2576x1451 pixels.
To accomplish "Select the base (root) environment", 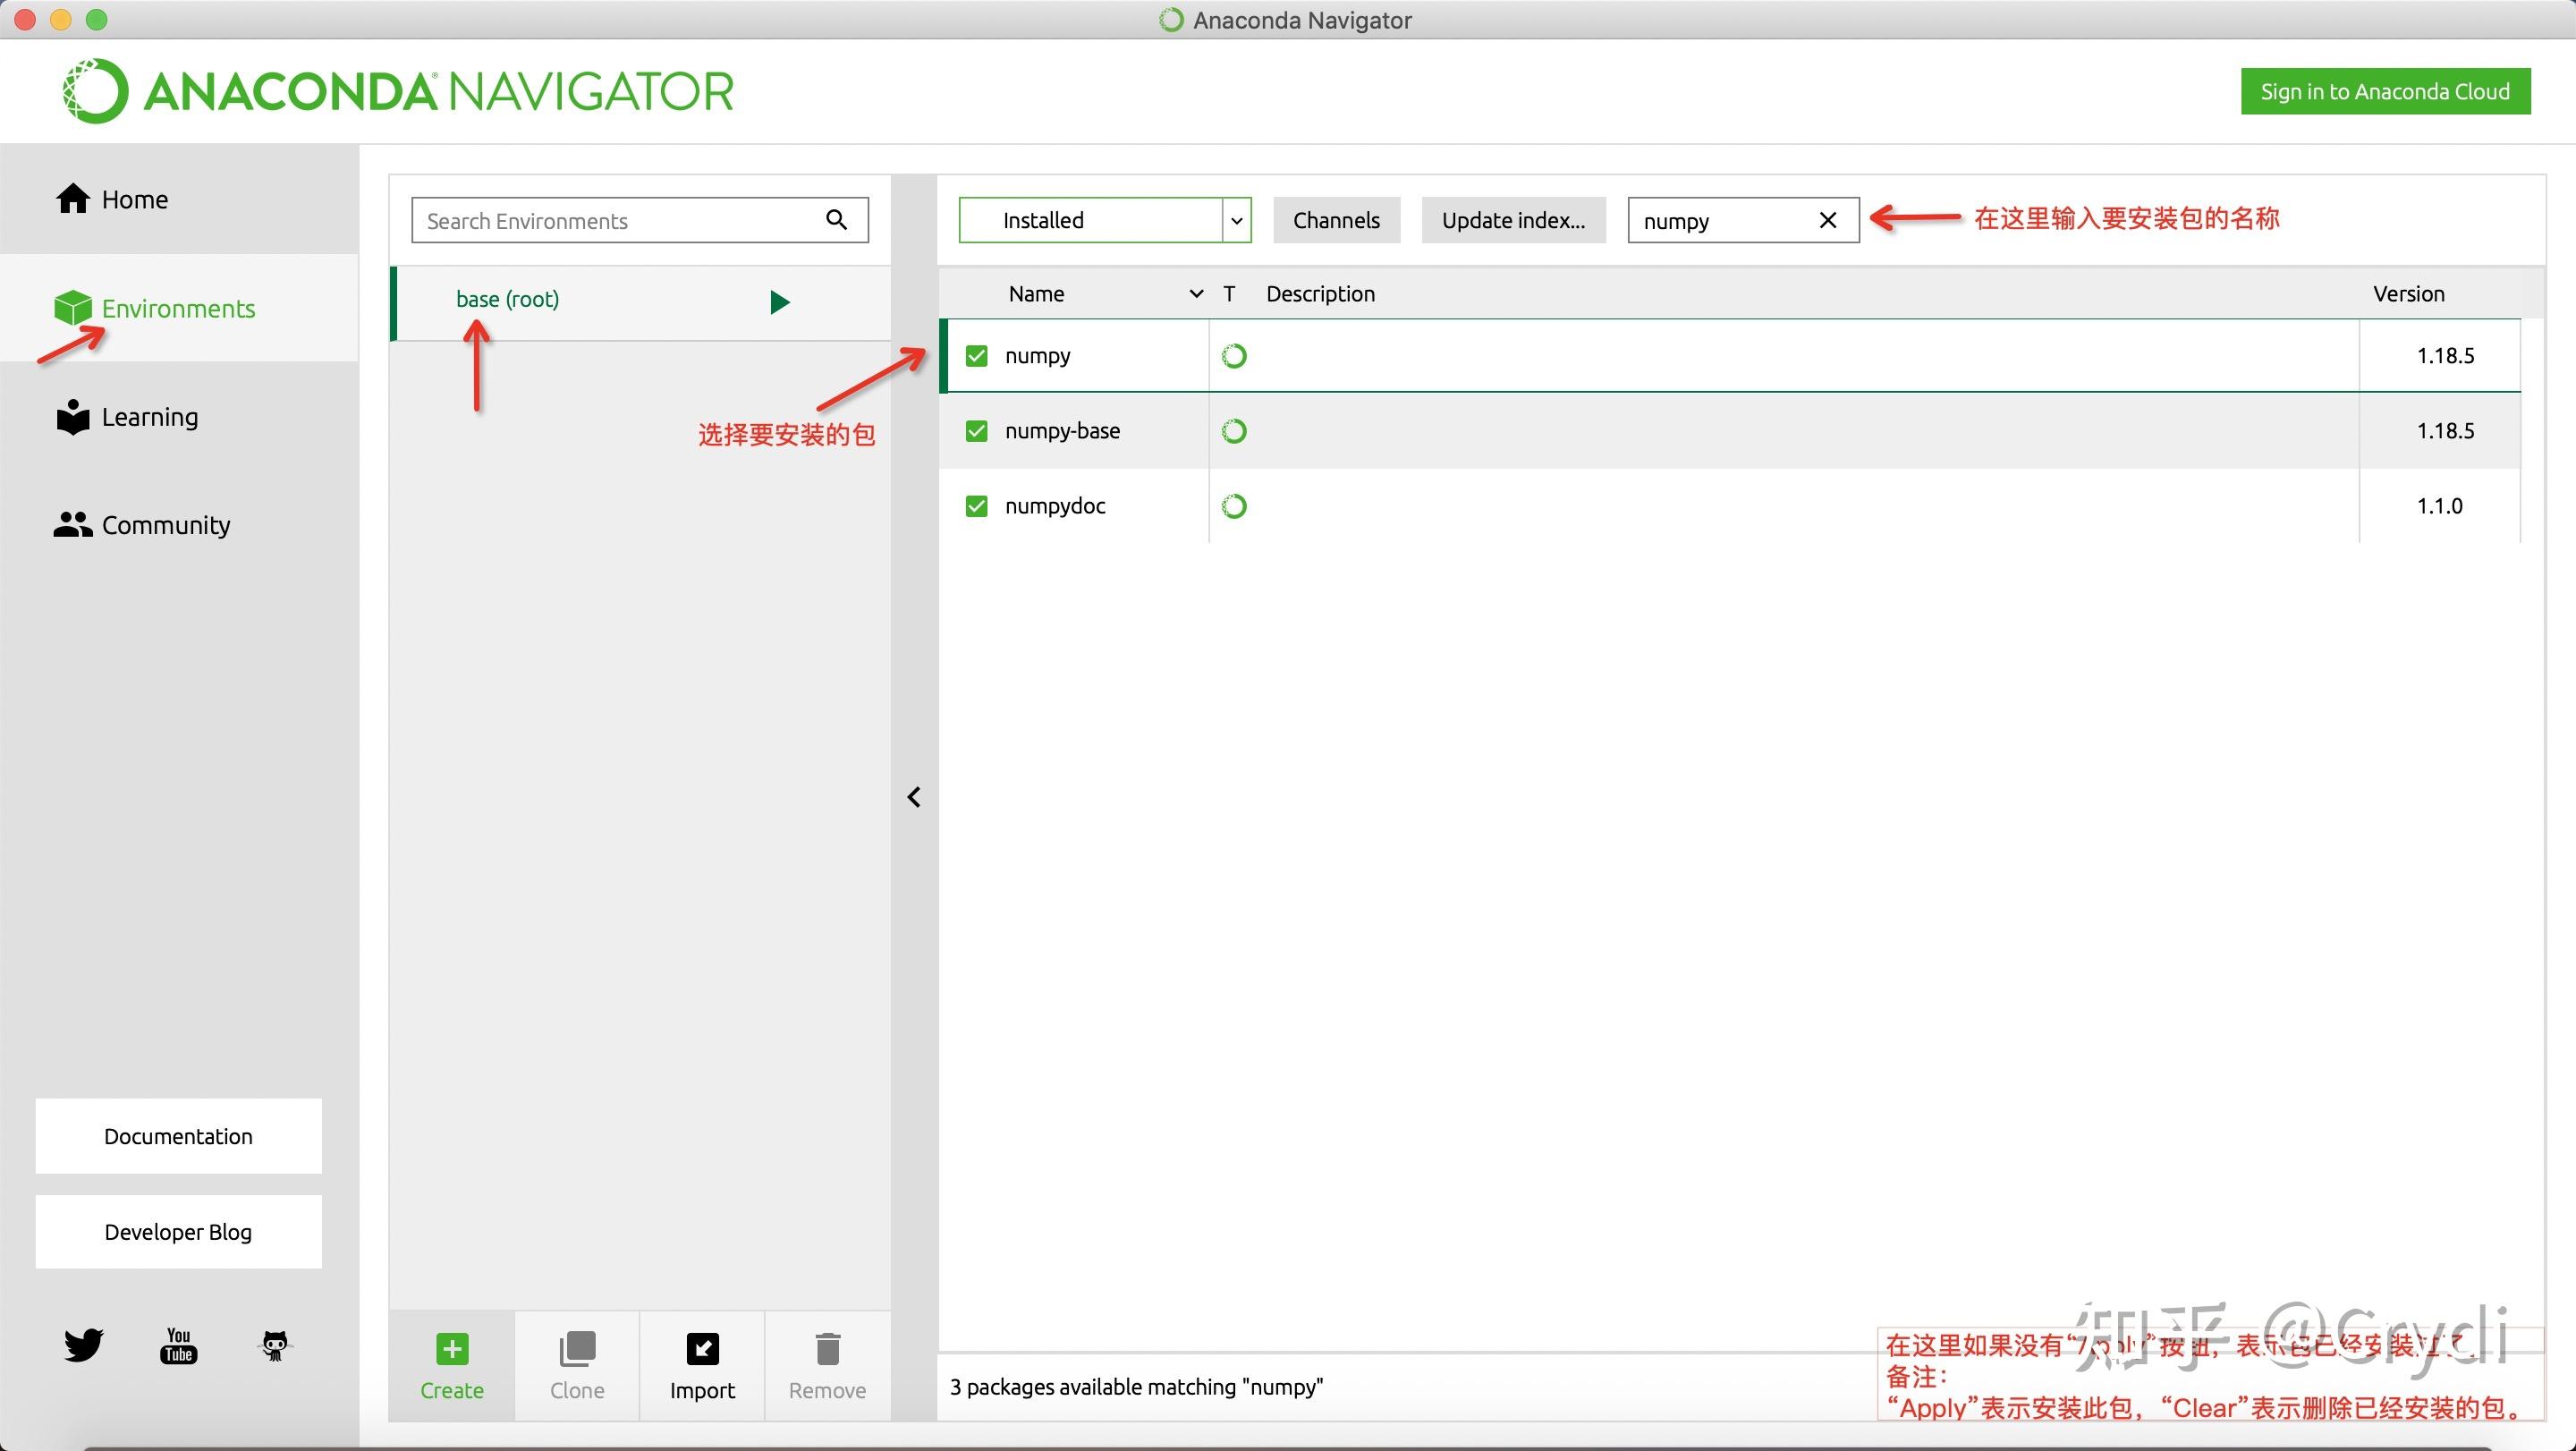I will tap(641, 303).
